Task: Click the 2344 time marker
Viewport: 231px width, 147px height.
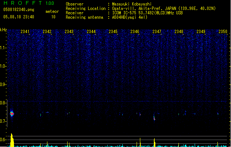Action: [x=91, y=32]
